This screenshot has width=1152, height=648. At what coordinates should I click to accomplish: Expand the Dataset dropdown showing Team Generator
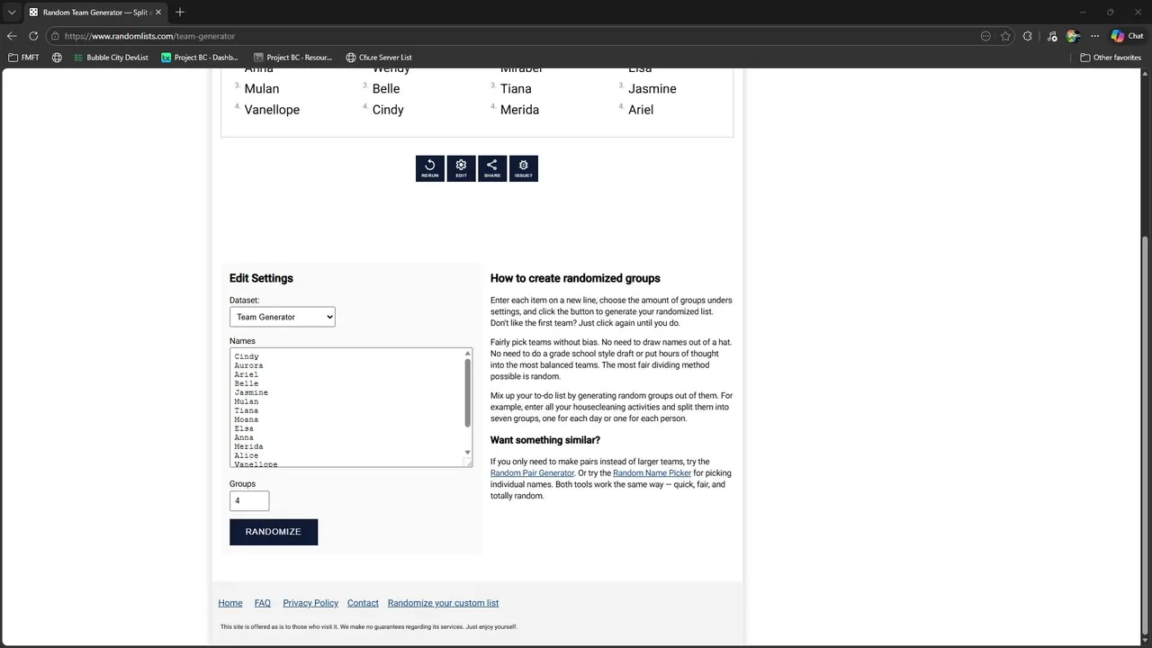point(283,317)
